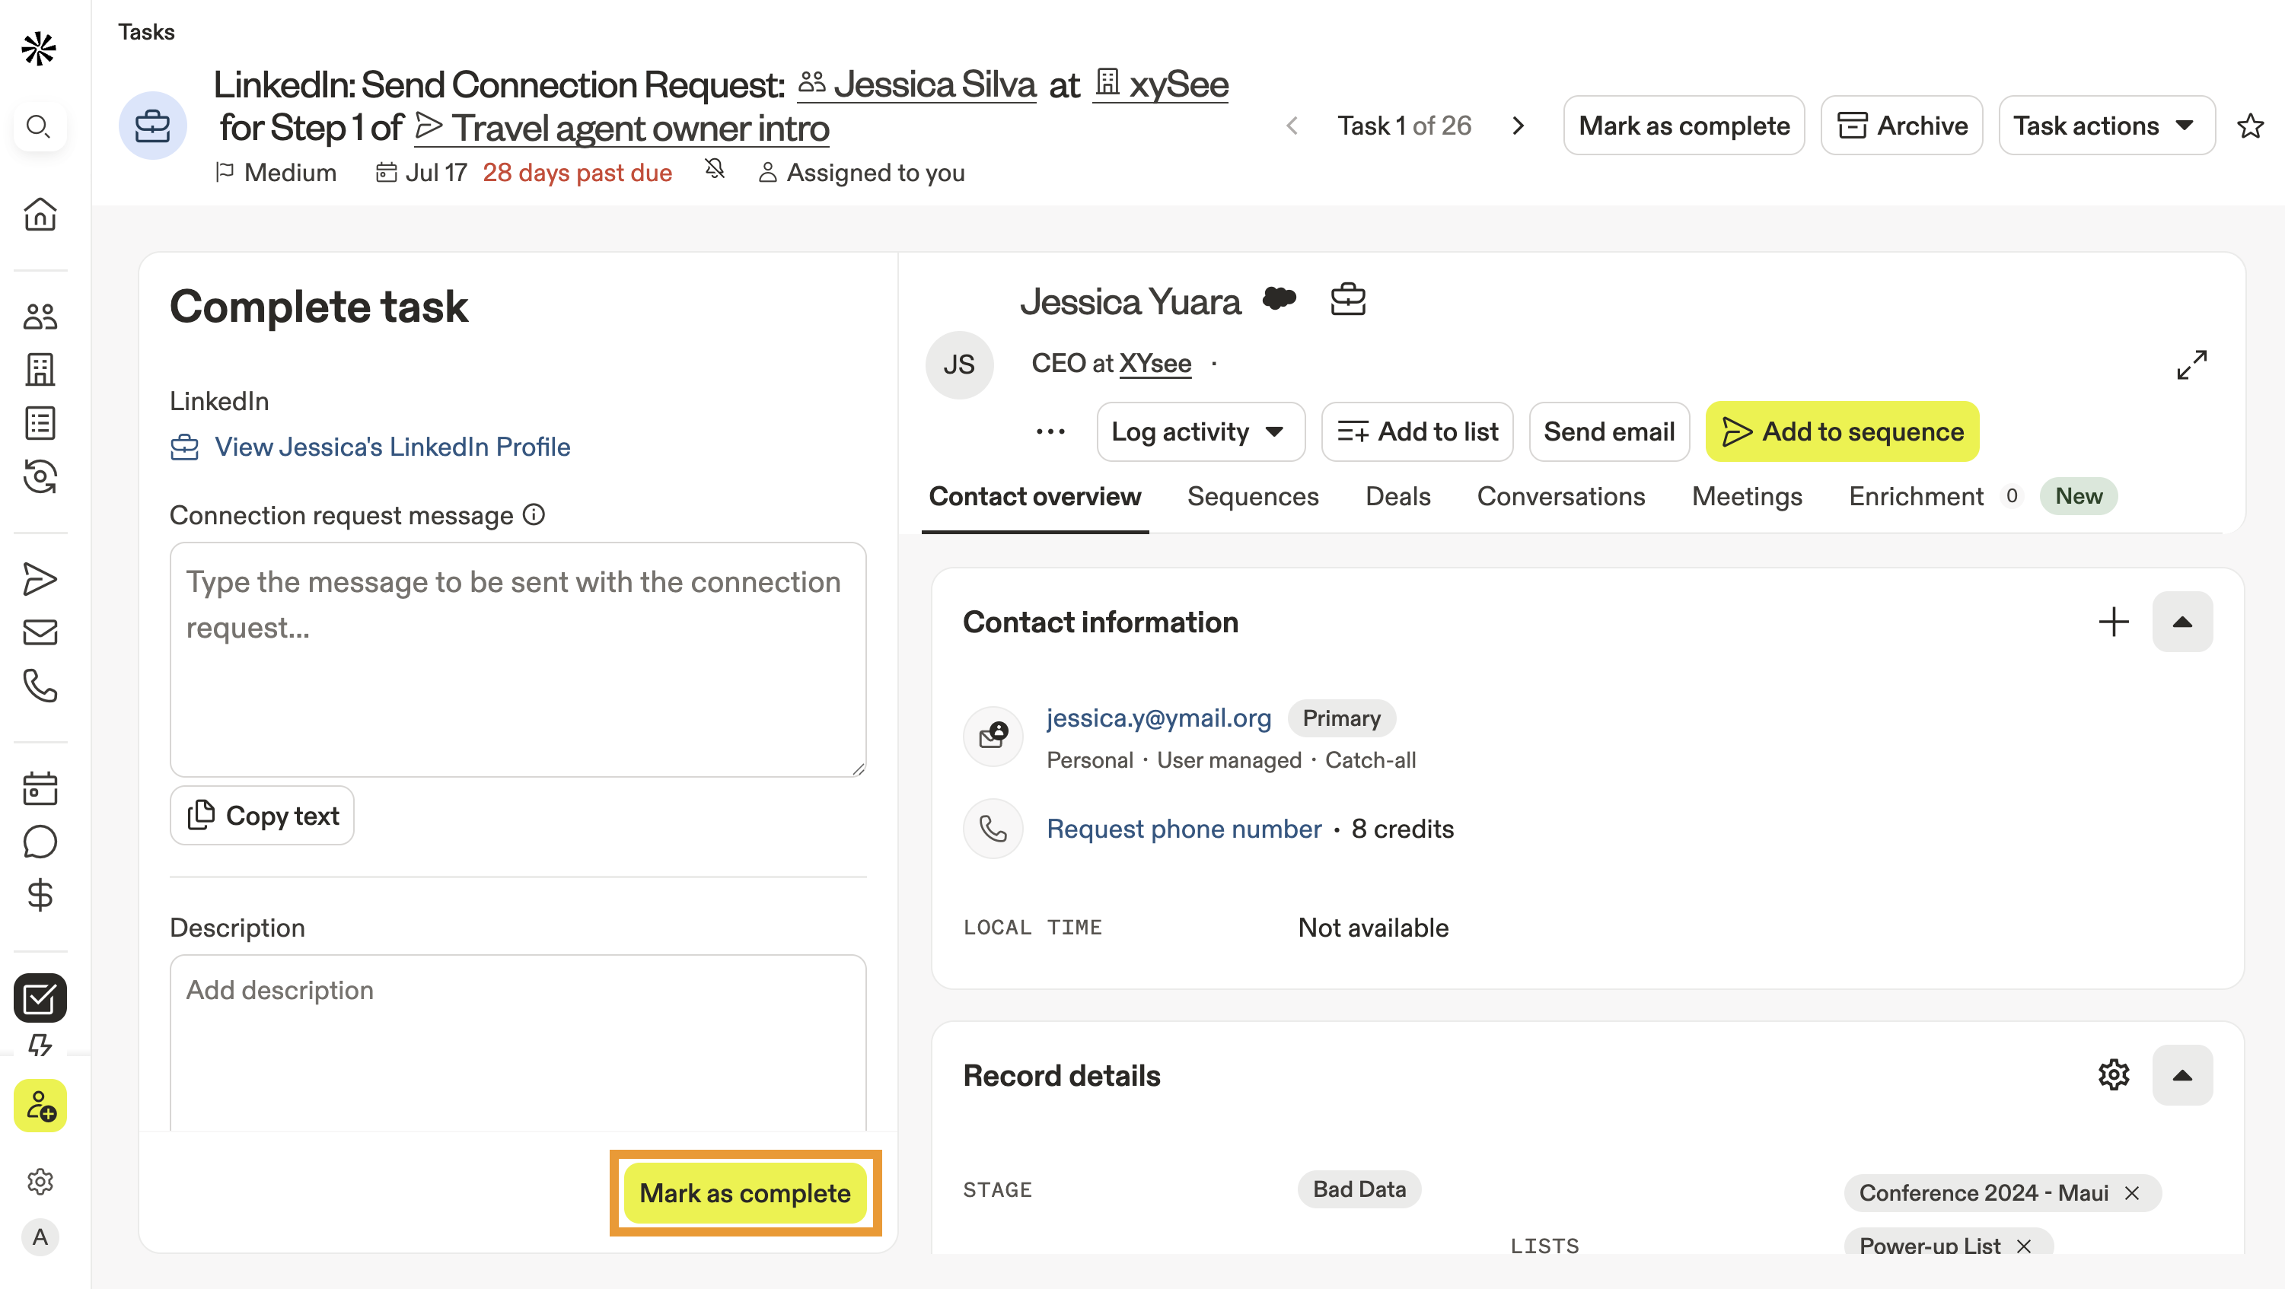This screenshot has width=2285, height=1289.
Task: Open People icon in sidebar
Action: click(x=39, y=316)
